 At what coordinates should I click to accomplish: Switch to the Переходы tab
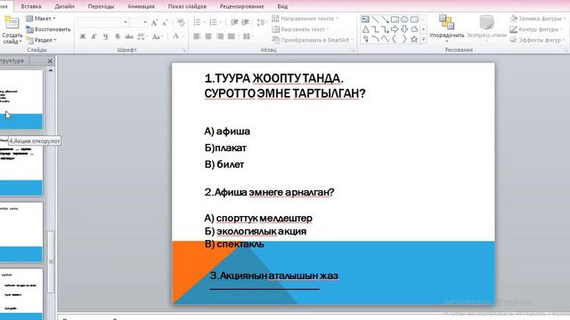coord(101,6)
